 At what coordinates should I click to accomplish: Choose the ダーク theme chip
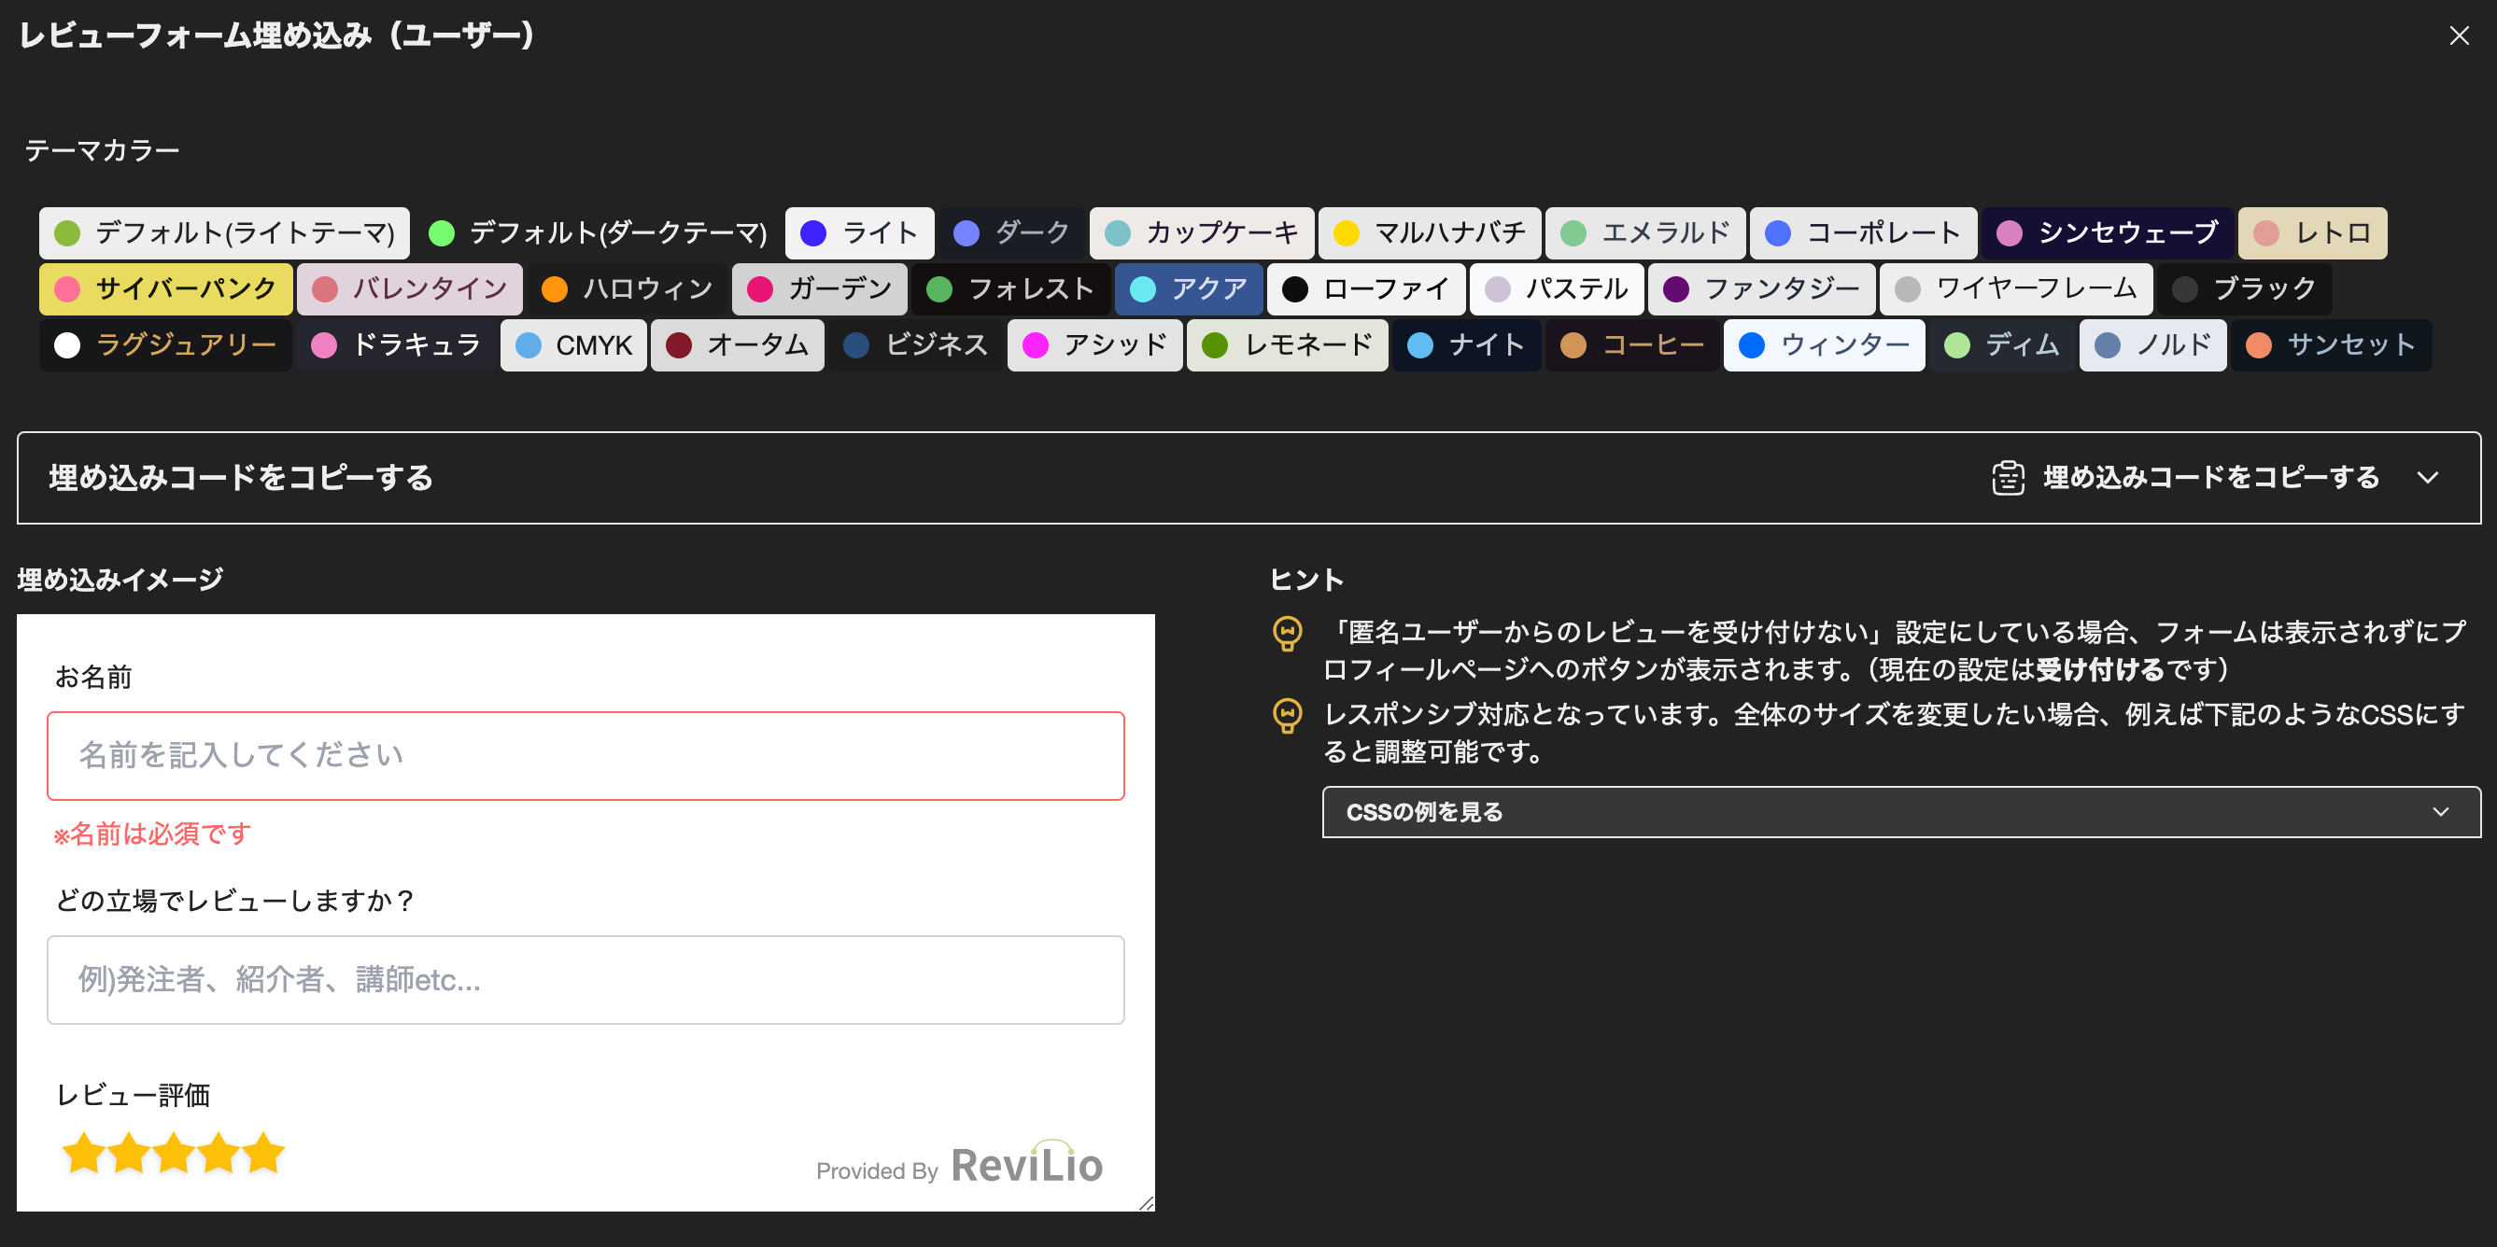[1011, 232]
